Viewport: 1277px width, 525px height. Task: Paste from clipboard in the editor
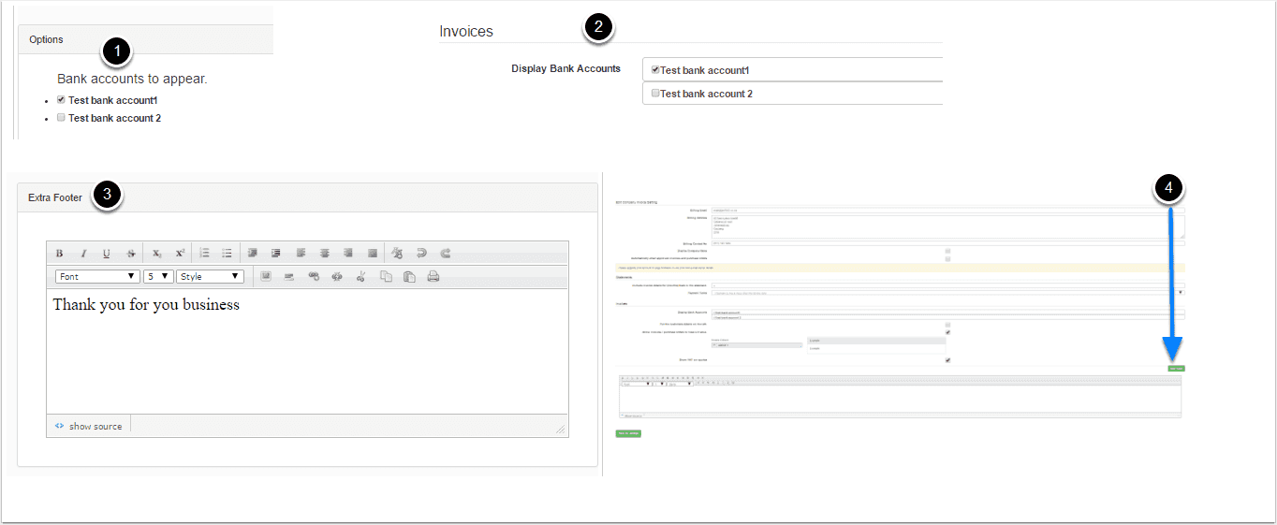(x=409, y=276)
